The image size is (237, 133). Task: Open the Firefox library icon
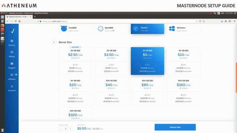(226, 21)
